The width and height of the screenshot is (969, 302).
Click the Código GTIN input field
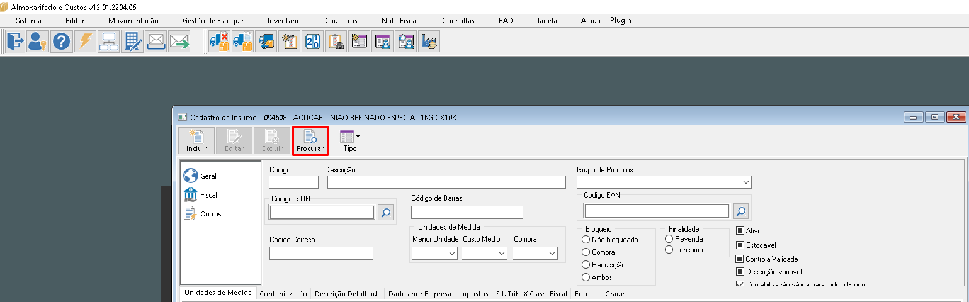322,213
